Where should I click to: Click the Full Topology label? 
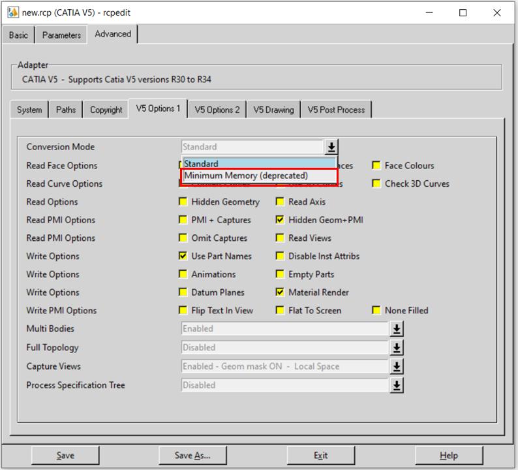point(53,347)
